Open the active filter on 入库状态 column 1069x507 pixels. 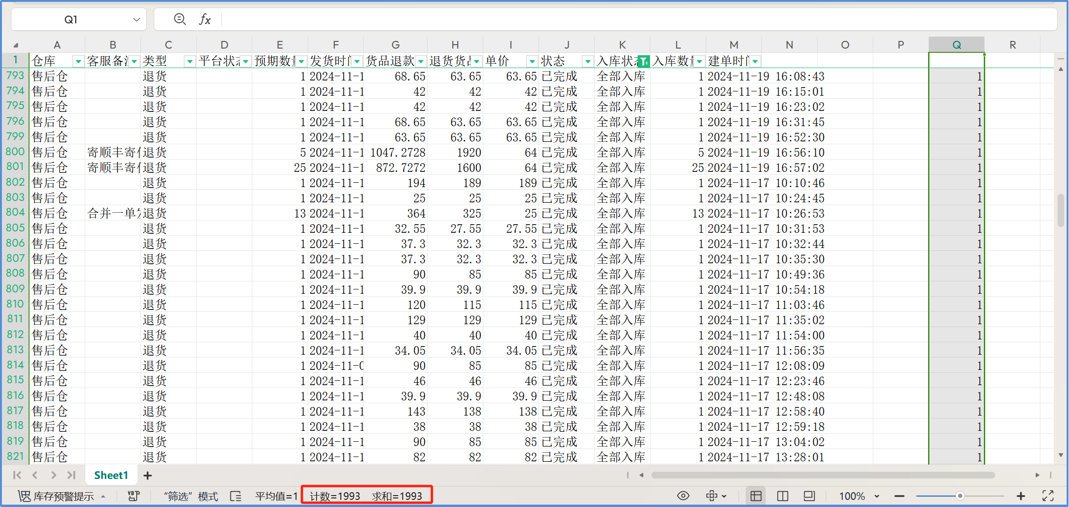click(x=644, y=61)
